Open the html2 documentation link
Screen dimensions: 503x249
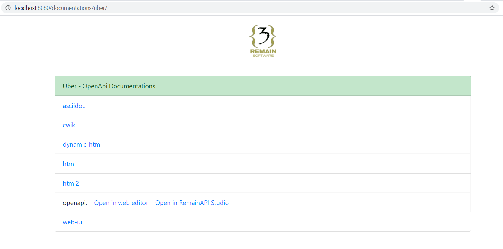click(x=71, y=183)
